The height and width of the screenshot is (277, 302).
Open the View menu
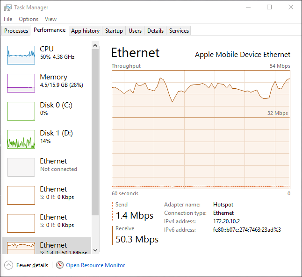(50, 19)
